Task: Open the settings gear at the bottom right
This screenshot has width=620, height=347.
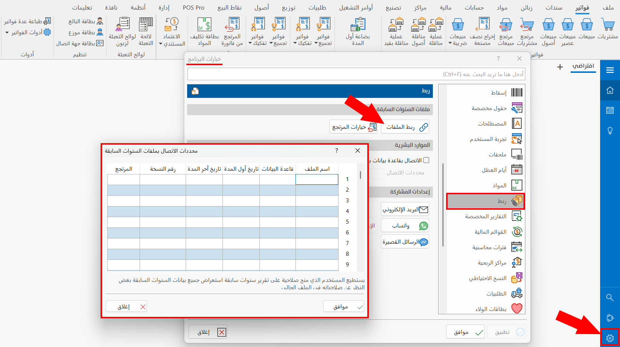Action: pyautogui.click(x=610, y=337)
